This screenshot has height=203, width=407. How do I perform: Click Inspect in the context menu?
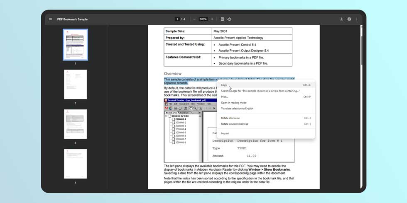click(x=225, y=133)
